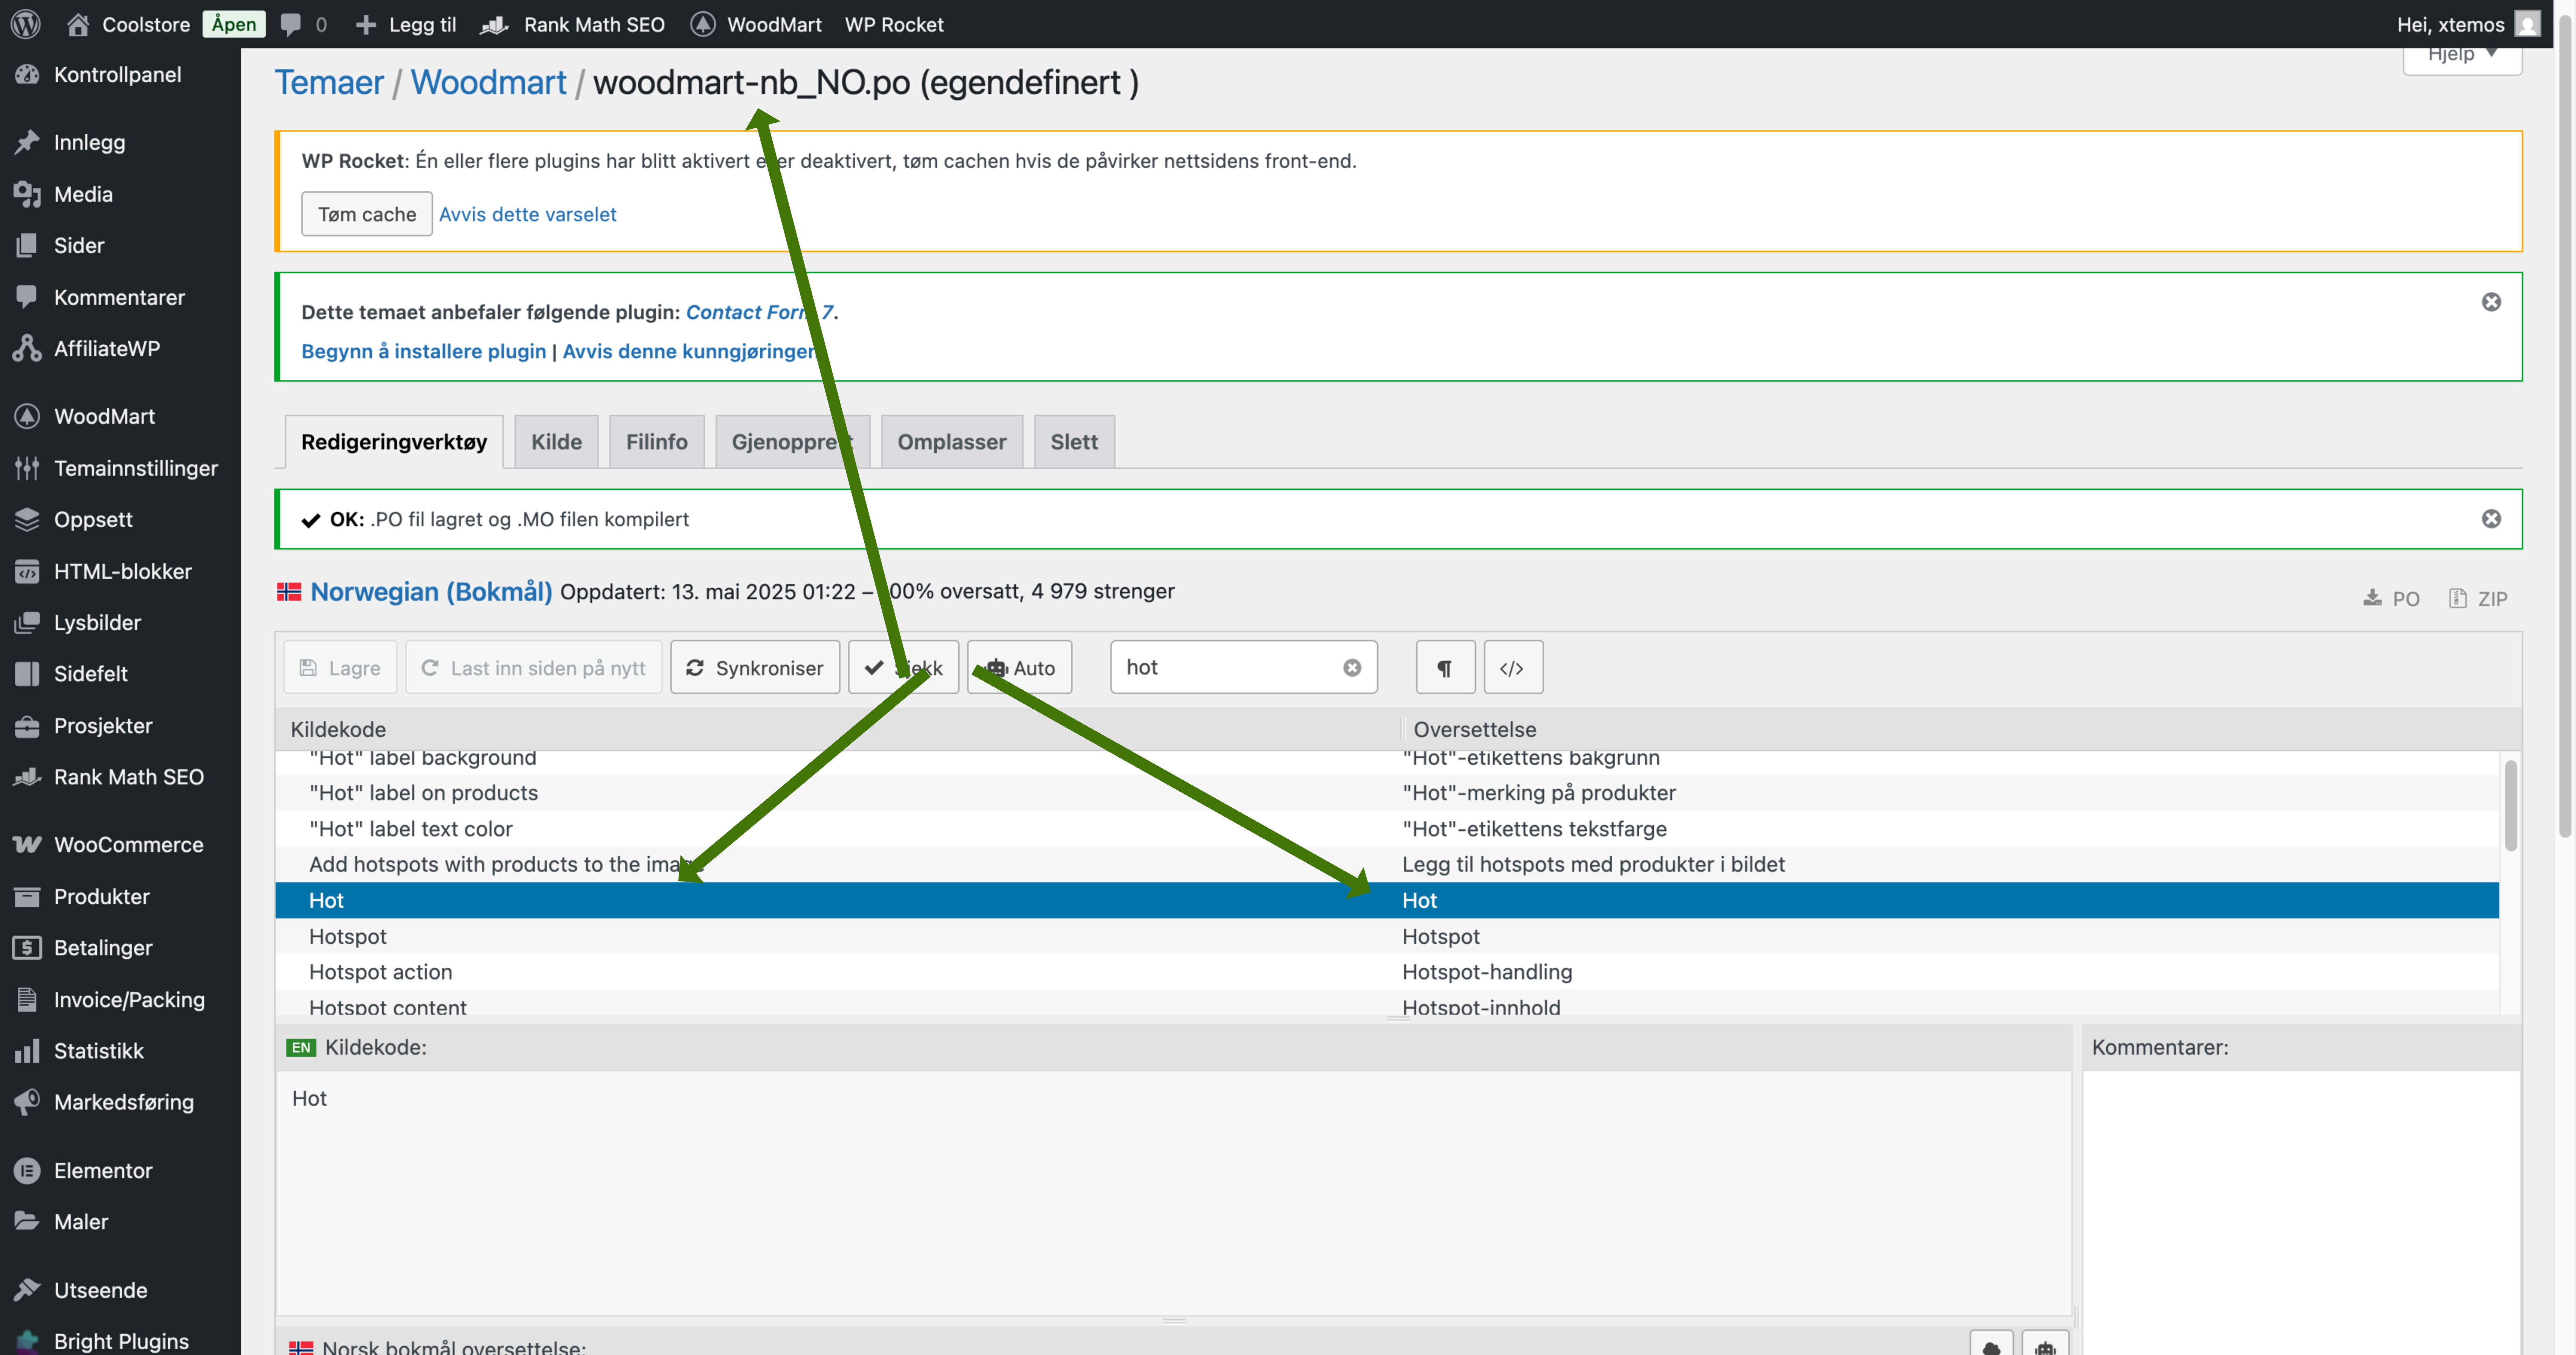Viewport: 2576px width, 1355px height.
Task: Click the string list vertical scrollbar
Action: (x=2510, y=805)
